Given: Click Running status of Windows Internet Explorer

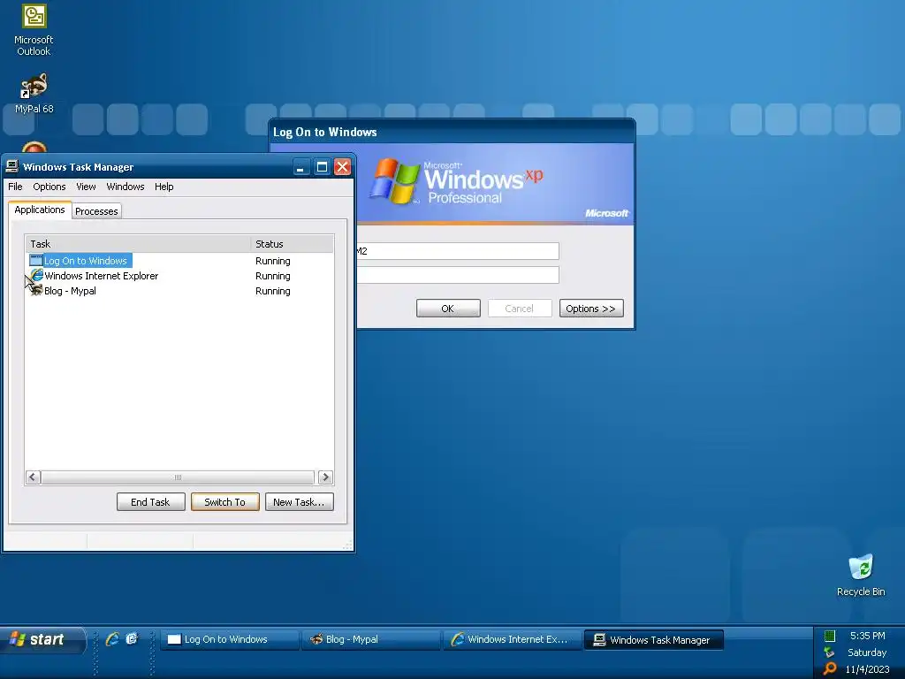Looking at the screenshot, I should pyautogui.click(x=273, y=276).
